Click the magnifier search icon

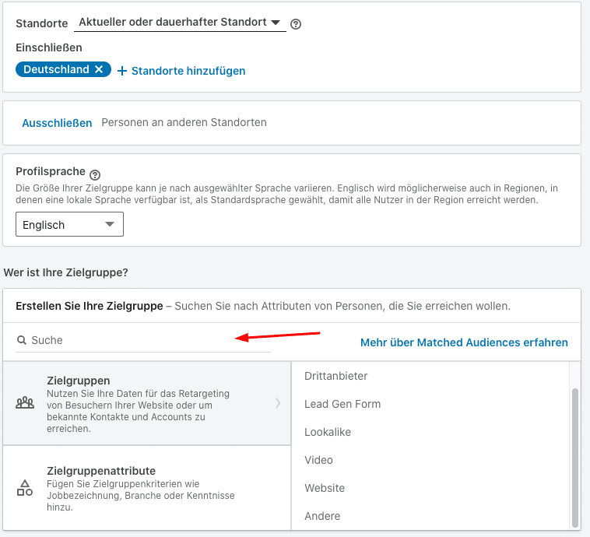coord(22,340)
